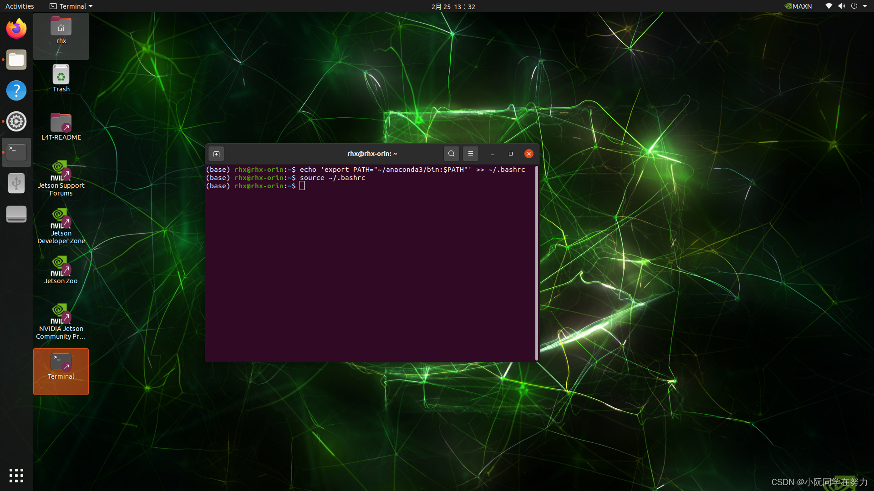The image size is (874, 491).
Task: Click the terminal hamburger menu button
Action: click(x=470, y=154)
